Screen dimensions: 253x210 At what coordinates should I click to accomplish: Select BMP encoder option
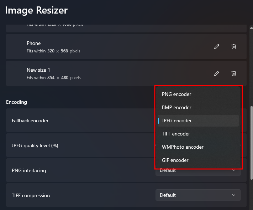click(176, 108)
